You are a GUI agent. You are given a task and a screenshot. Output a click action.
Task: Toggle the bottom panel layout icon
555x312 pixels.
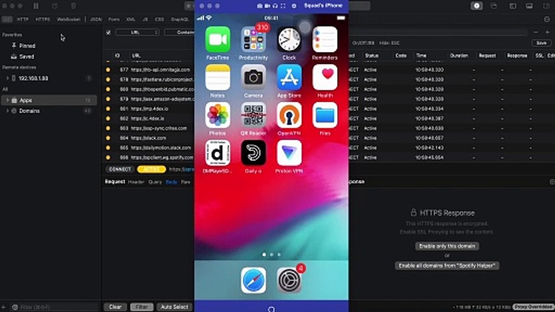pos(529,6)
